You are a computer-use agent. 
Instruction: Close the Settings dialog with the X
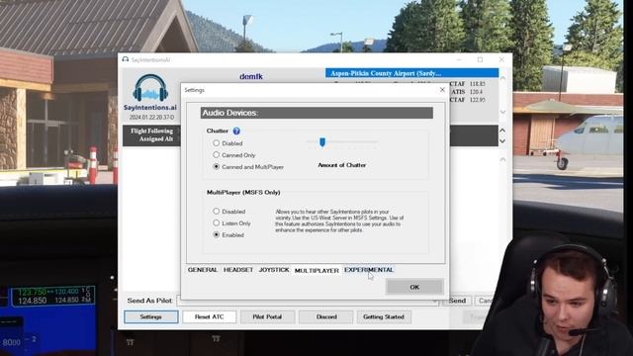[442, 90]
